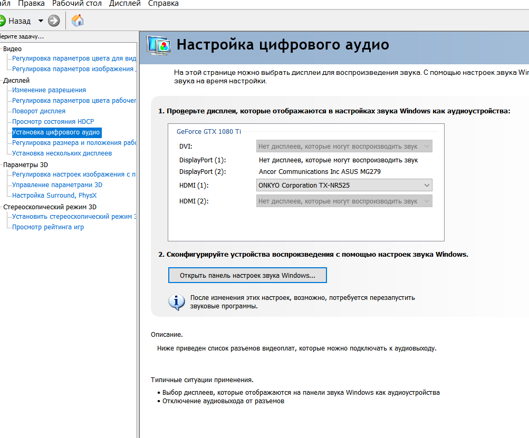Open Настройка Surround, PhysX page
This screenshot has height=438, width=529.
[54, 195]
